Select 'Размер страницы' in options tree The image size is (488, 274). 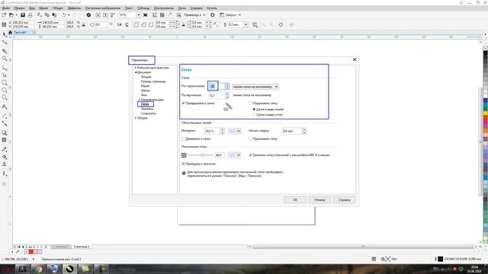point(153,81)
